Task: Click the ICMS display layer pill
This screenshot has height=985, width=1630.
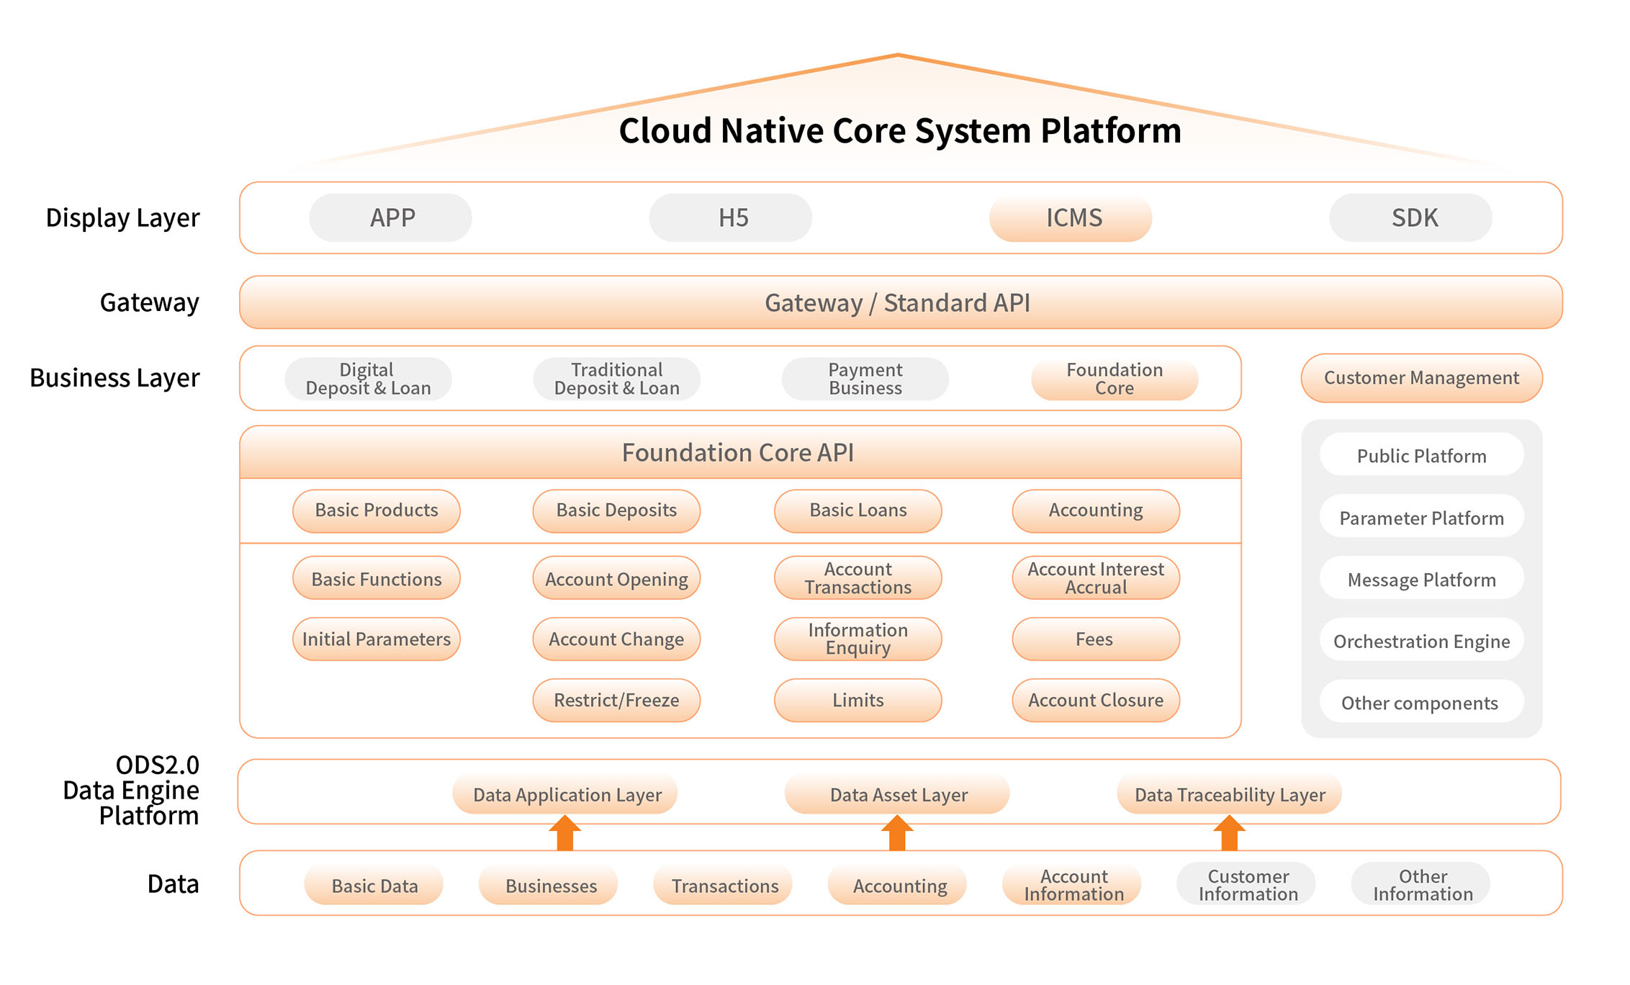Action: 1070,217
